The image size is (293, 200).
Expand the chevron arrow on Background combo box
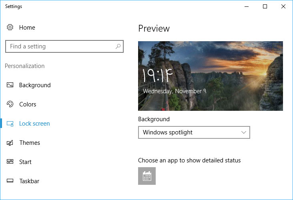coord(244,132)
